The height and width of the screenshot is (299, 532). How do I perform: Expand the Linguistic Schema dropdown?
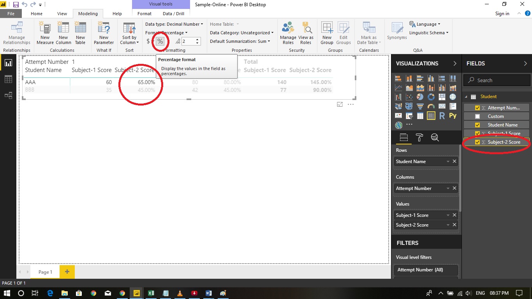coord(429,33)
